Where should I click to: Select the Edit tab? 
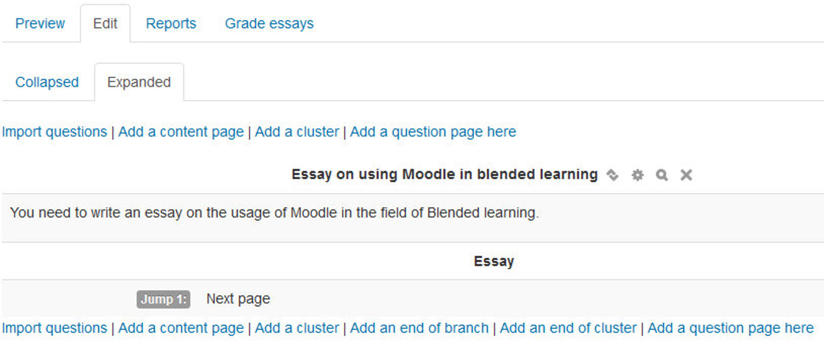click(105, 23)
